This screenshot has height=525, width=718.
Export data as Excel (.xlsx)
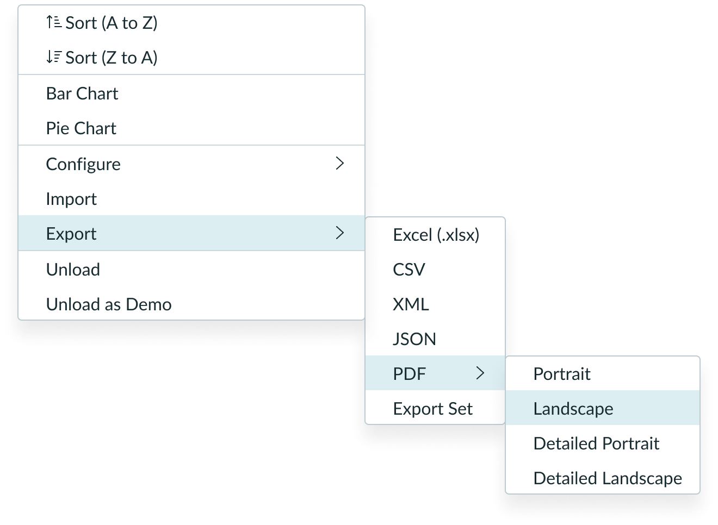(436, 234)
